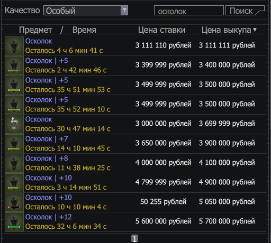
Task: Click the red-bar Осколок +10 icon
Action: click(14, 202)
